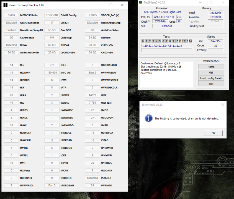Click the tWTRL value 8 field
This screenshot has height=199, width=234.
11,155
